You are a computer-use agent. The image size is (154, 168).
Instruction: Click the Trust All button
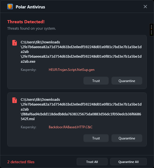tap(92, 162)
